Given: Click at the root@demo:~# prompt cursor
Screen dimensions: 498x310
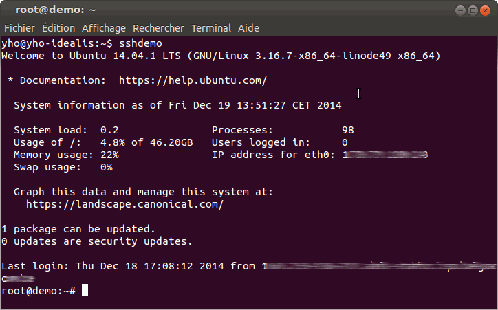Looking at the screenshot, I should pos(85,290).
